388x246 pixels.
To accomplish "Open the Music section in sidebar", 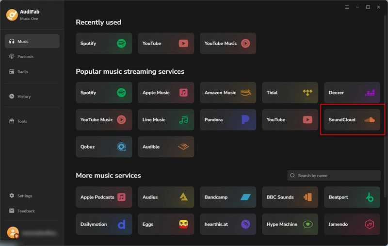I will [x=32, y=41].
